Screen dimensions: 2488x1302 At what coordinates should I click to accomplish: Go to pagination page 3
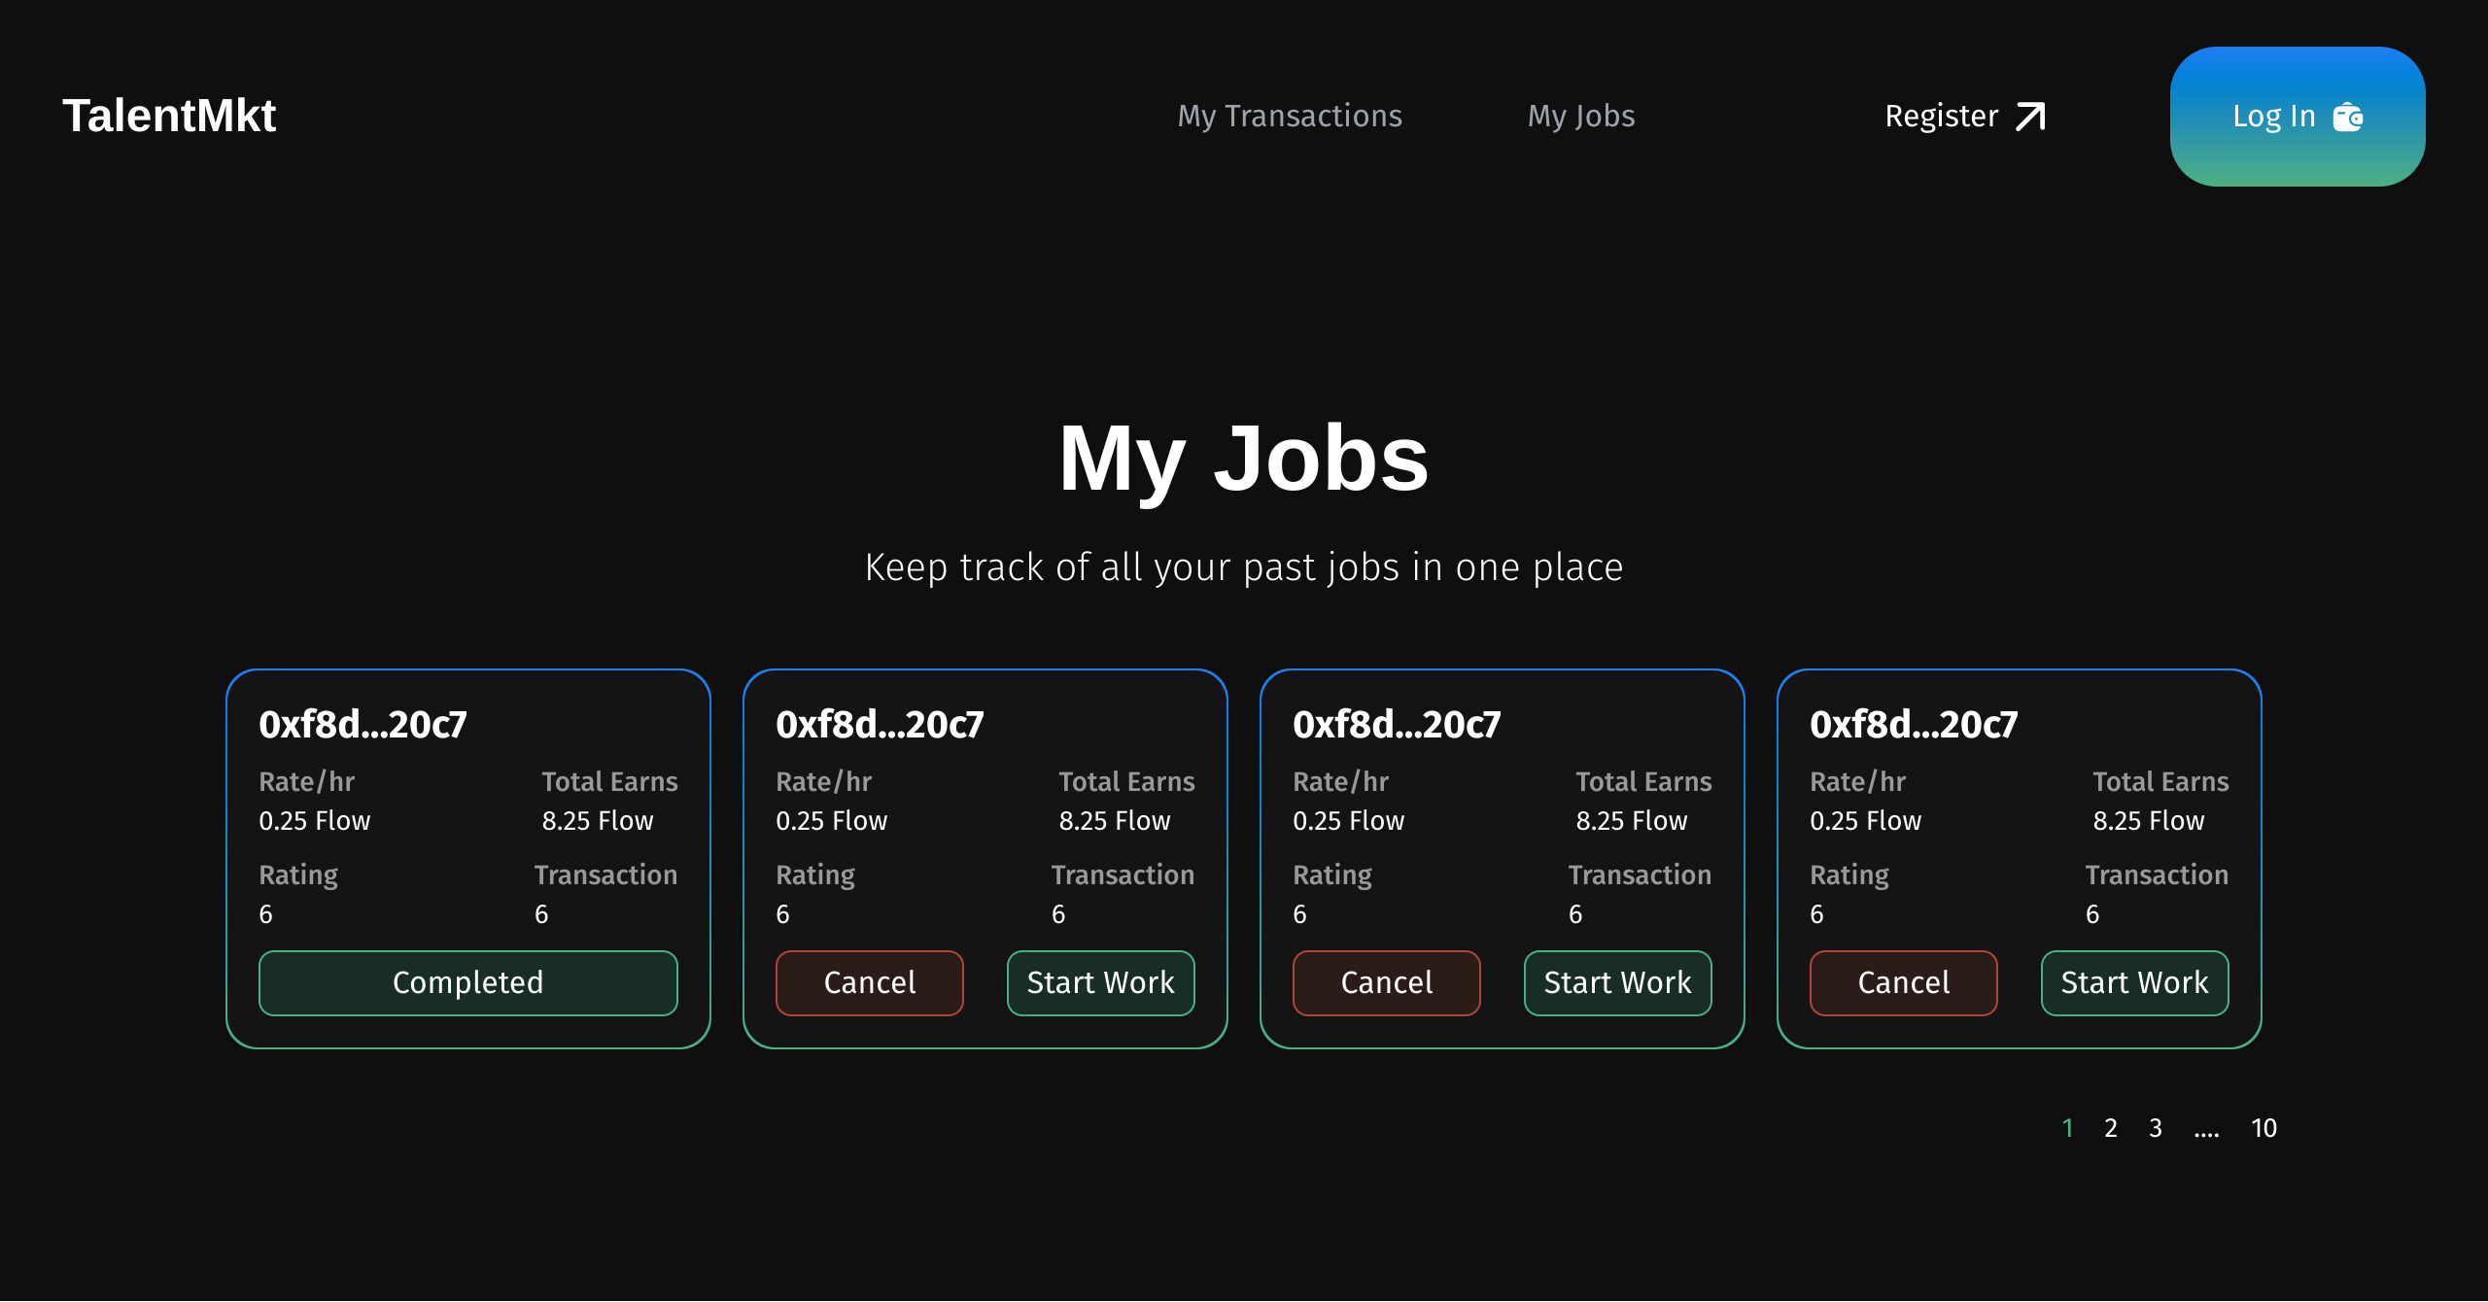coord(2156,1128)
